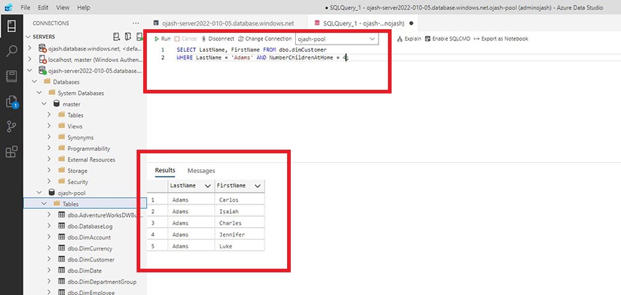Image resolution: width=621 pixels, height=295 pixels.
Task: Collapse the Databases folder
Action: (35, 82)
